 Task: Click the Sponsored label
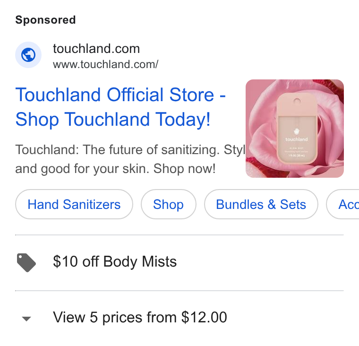click(x=45, y=20)
